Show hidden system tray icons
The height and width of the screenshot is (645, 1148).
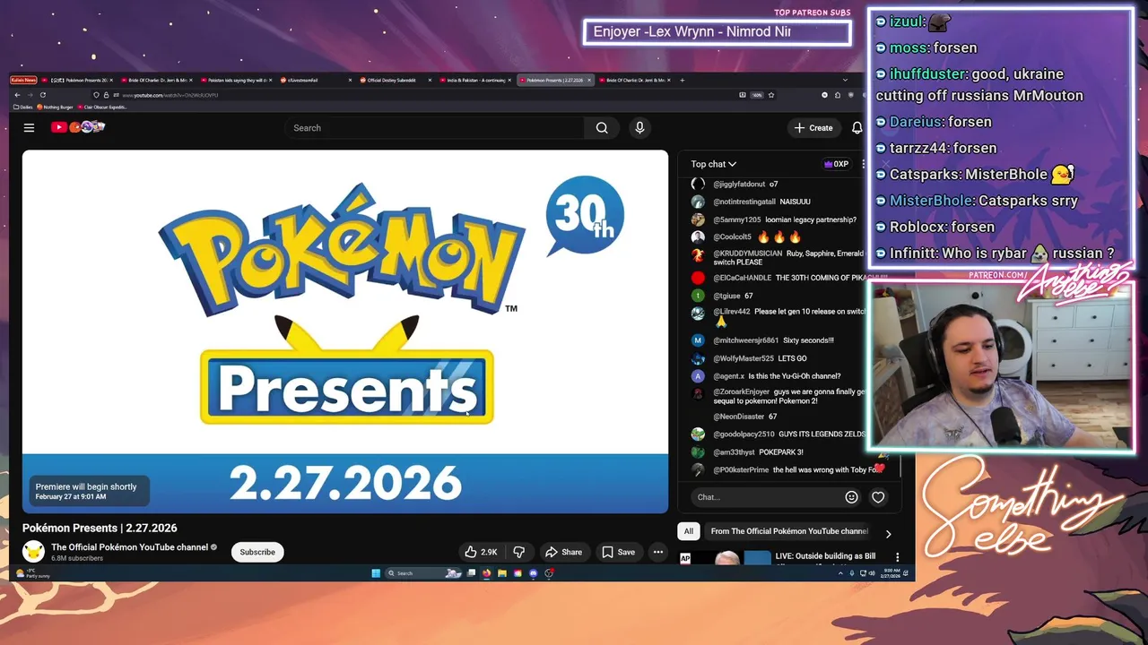(840, 573)
